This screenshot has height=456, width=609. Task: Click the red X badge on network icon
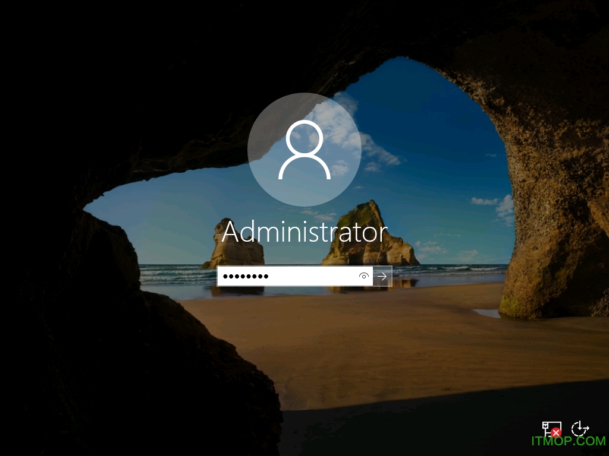pyautogui.click(x=556, y=433)
